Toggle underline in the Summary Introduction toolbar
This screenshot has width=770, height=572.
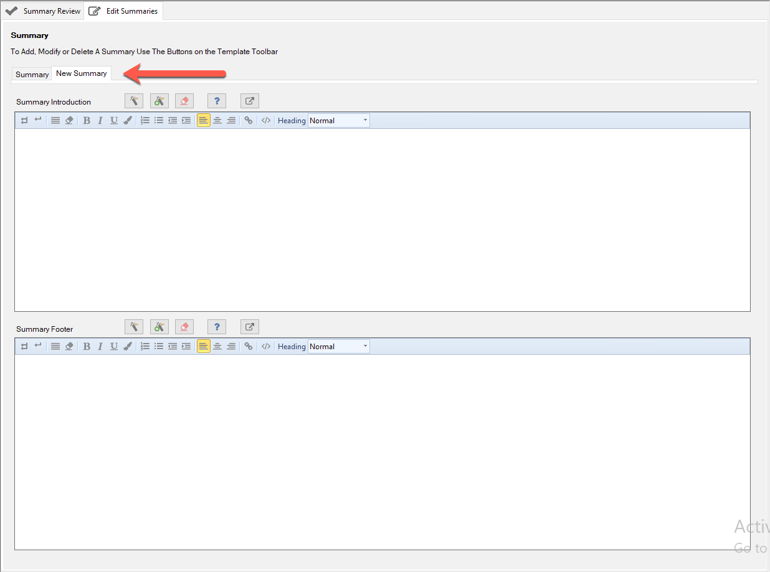[114, 121]
